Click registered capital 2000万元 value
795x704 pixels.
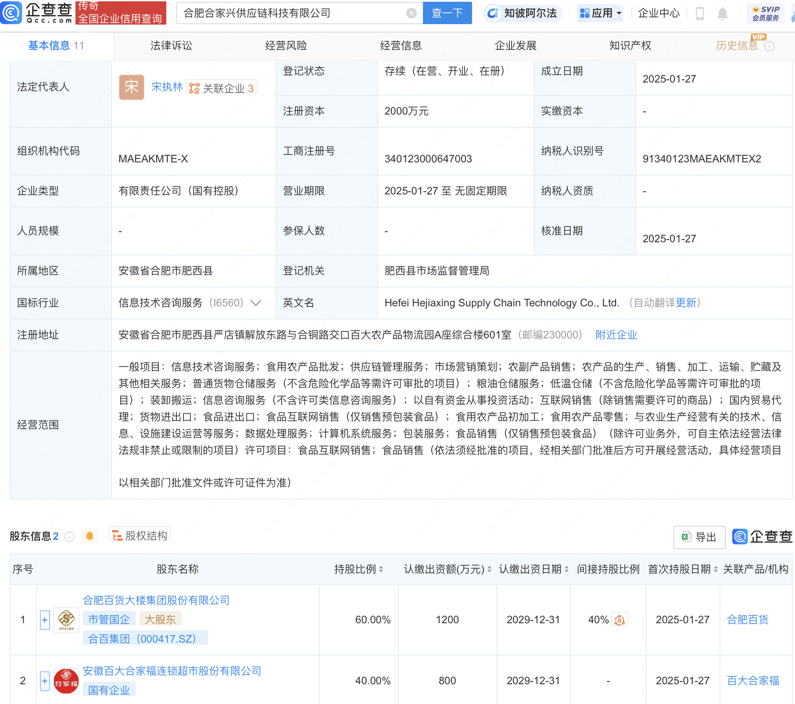(x=406, y=111)
